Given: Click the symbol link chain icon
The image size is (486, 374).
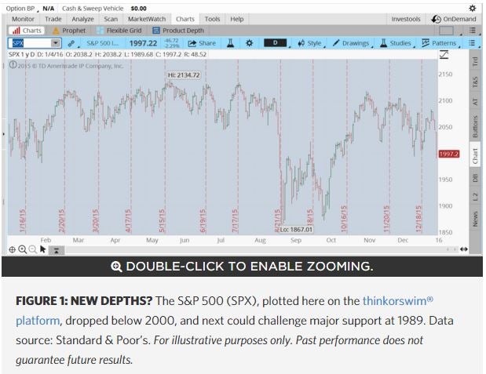Looking at the screenshot, I should click(71, 43).
